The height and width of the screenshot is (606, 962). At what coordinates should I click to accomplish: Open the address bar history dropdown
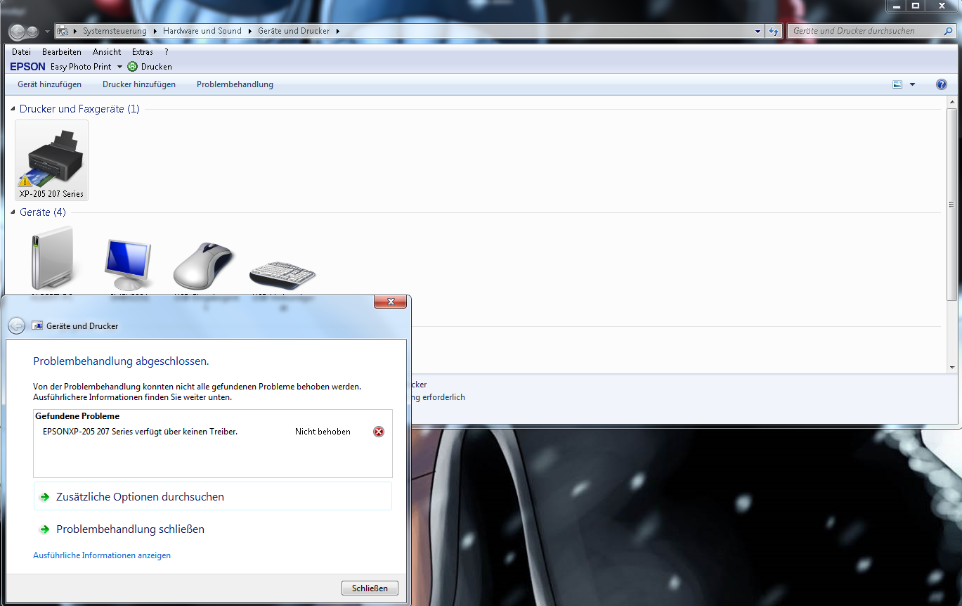(758, 31)
